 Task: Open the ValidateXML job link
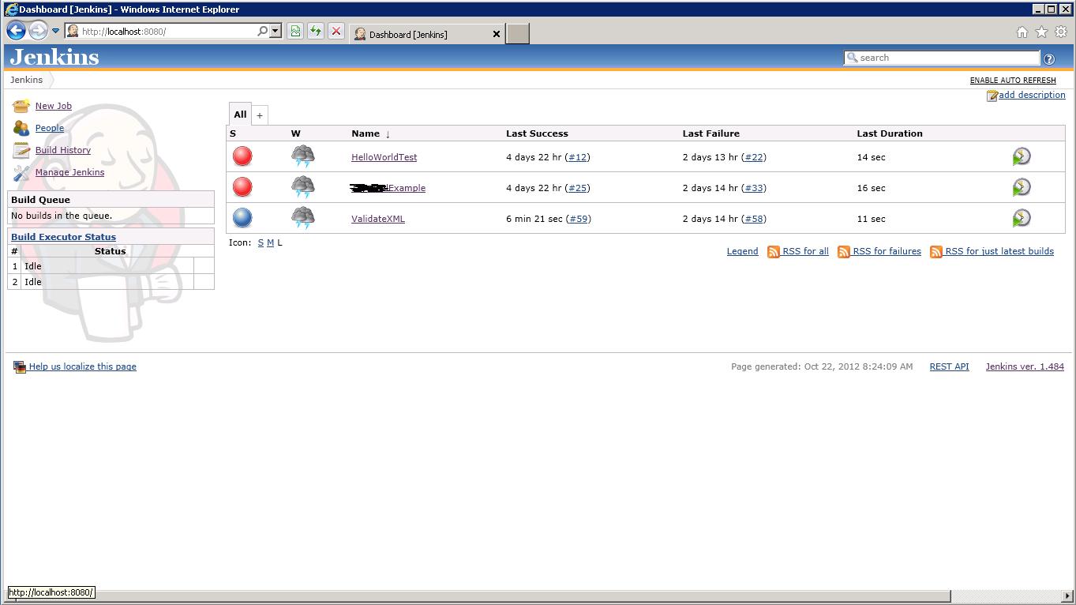pos(378,219)
